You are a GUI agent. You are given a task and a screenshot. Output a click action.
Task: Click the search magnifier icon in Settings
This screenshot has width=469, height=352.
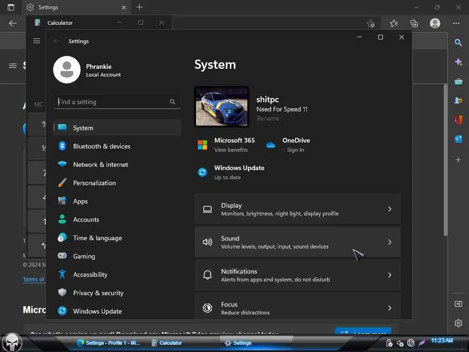point(173,102)
